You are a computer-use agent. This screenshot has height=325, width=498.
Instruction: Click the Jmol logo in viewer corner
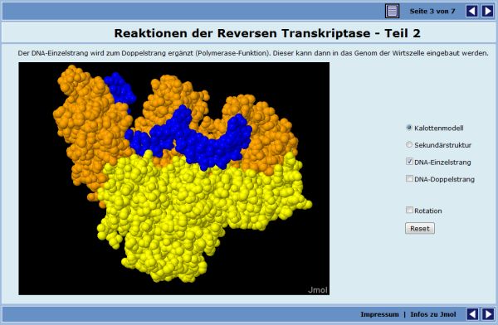318,290
